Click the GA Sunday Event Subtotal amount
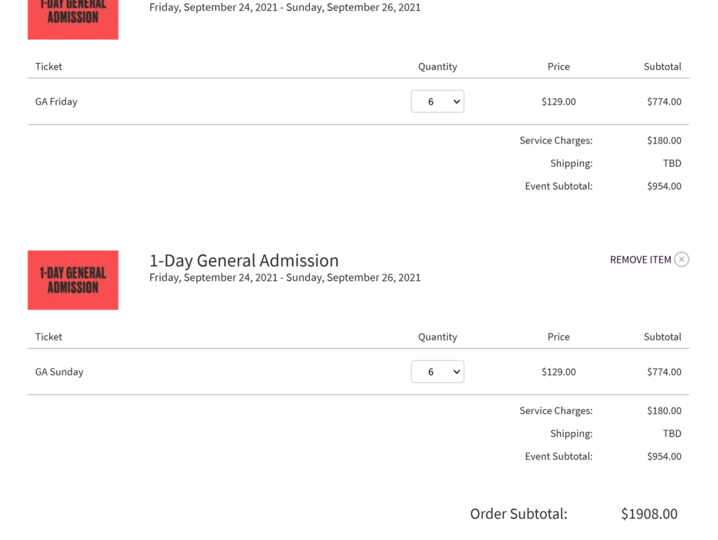Viewport: 718px width, 540px height. pos(664,457)
